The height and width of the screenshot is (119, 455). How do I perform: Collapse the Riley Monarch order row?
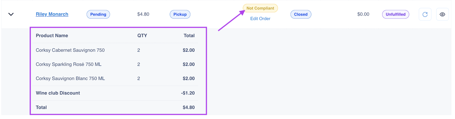(11, 14)
